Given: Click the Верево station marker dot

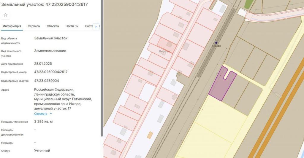Looking at the screenshot, I should [x=216, y=43].
